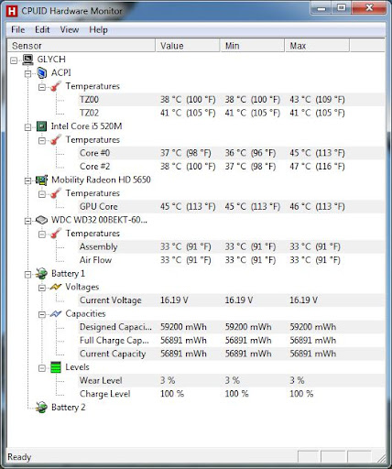Collapse the WDC WD32 drive node
Screen dimensions: 392x469
[x=27, y=221]
